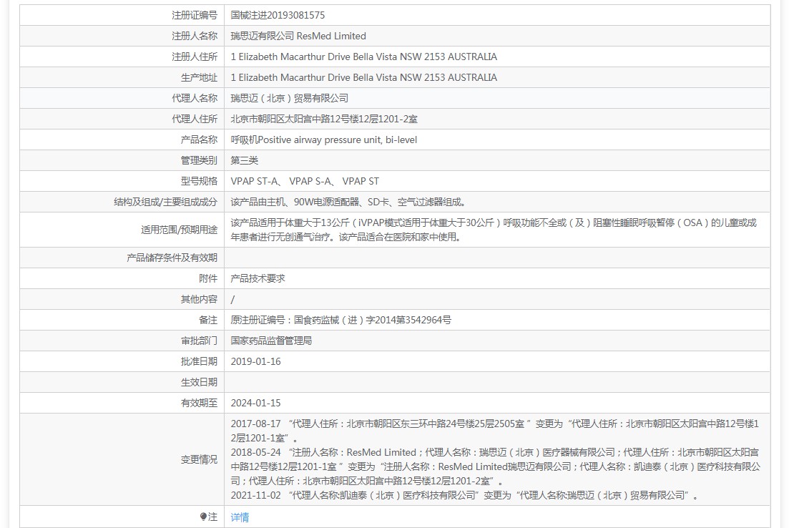The width and height of the screenshot is (794, 528).
Task: Select registrant name 瑞思迈有限公司 ResMed Limited
Action: tap(298, 36)
